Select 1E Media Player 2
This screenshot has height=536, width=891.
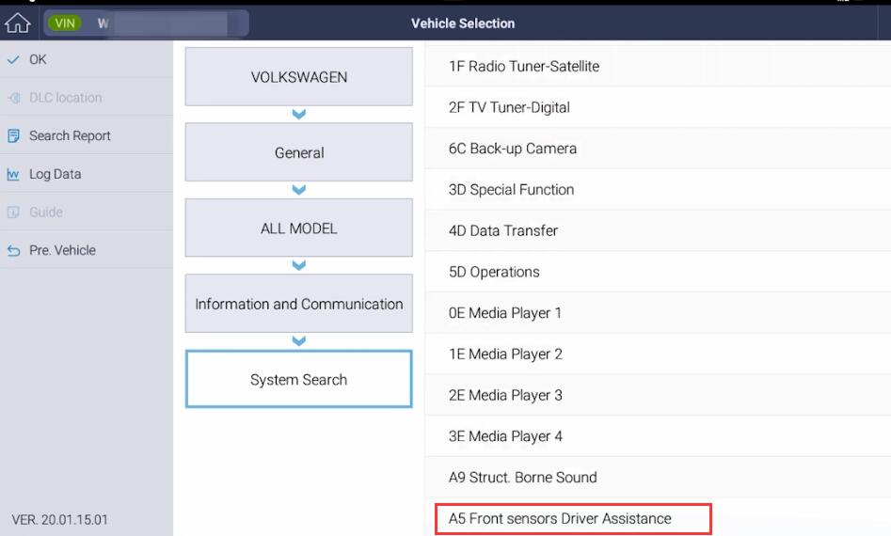point(658,354)
